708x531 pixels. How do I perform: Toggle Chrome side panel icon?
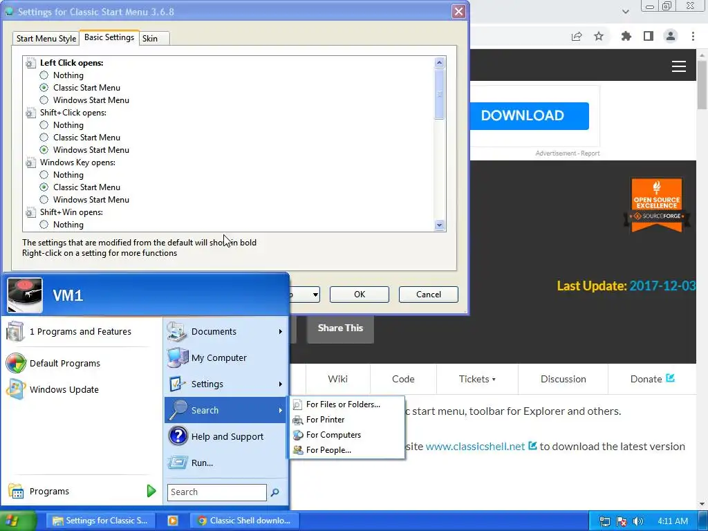coord(649,36)
